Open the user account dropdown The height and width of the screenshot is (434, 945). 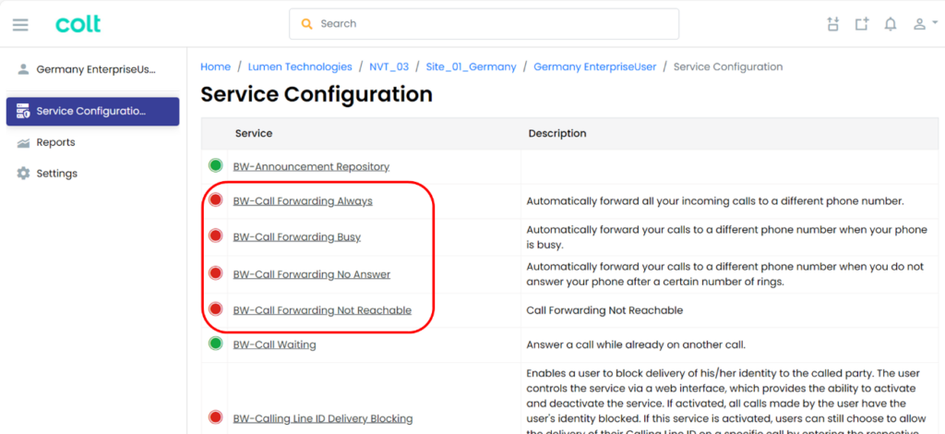[925, 24]
